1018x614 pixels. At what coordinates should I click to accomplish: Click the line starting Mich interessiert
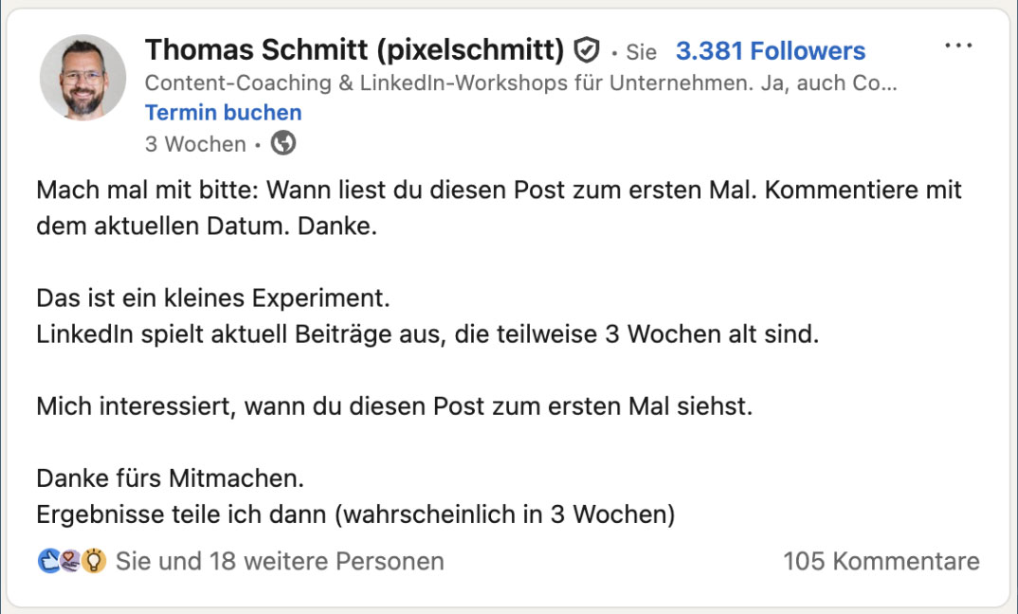(394, 406)
